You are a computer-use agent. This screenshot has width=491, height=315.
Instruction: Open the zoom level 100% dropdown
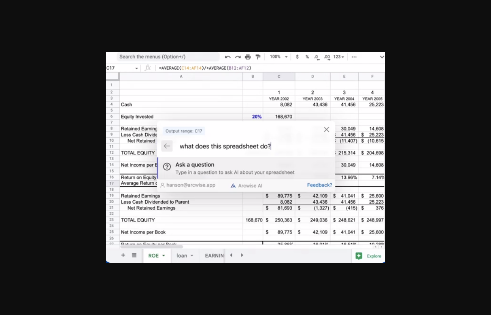(279, 57)
